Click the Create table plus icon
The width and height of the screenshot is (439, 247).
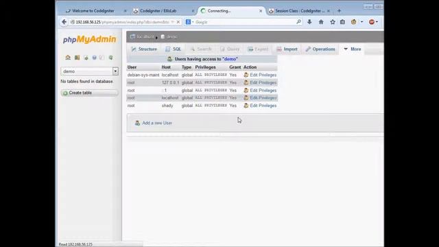pos(65,93)
